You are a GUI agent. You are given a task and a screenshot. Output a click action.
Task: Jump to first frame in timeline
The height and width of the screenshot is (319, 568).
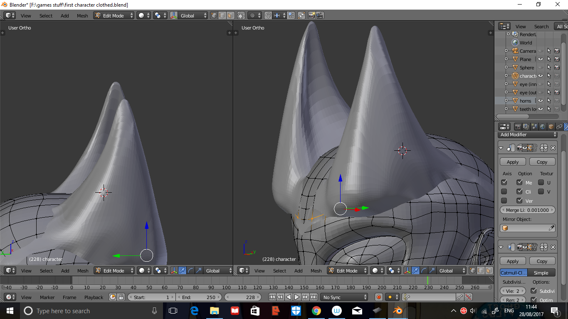(272, 297)
